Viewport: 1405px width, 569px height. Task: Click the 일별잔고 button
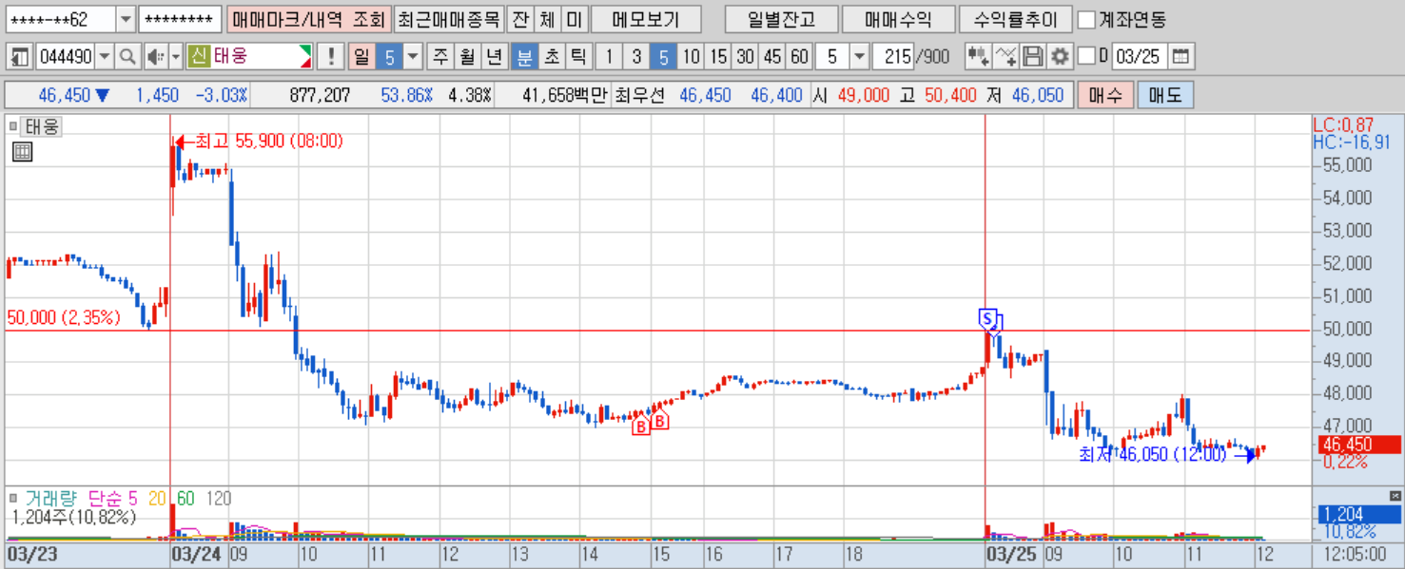tap(781, 19)
